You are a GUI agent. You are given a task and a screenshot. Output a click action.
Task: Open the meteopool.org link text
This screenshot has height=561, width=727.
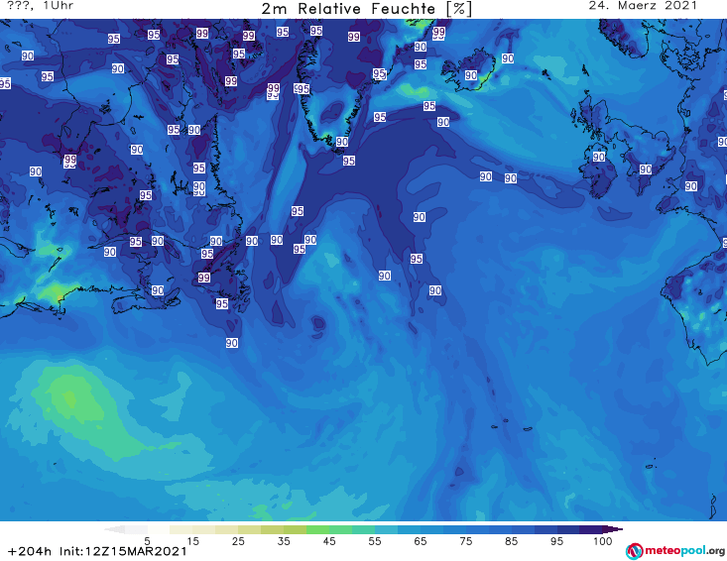click(x=684, y=550)
